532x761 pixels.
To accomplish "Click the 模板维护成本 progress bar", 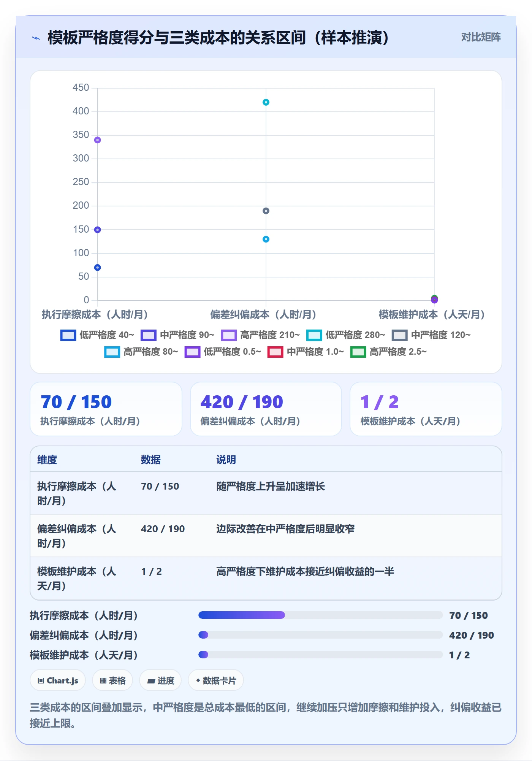I will pos(320,655).
